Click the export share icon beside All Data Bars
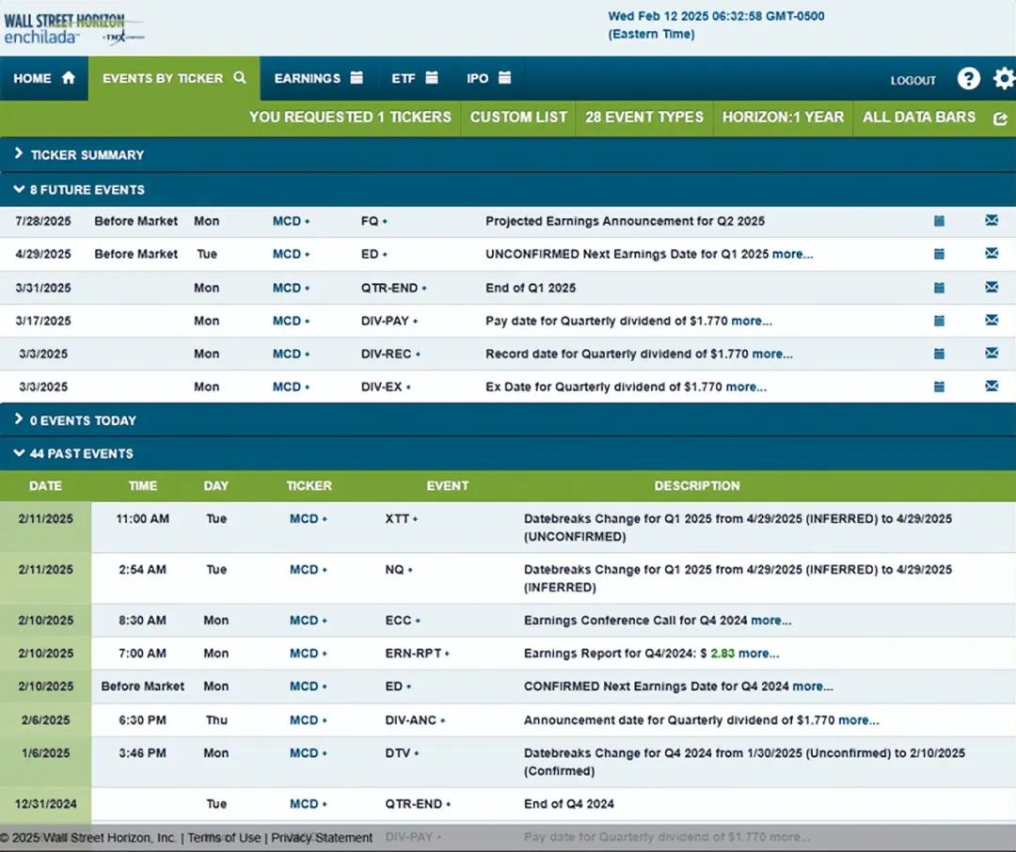1016x852 pixels. click(1000, 118)
